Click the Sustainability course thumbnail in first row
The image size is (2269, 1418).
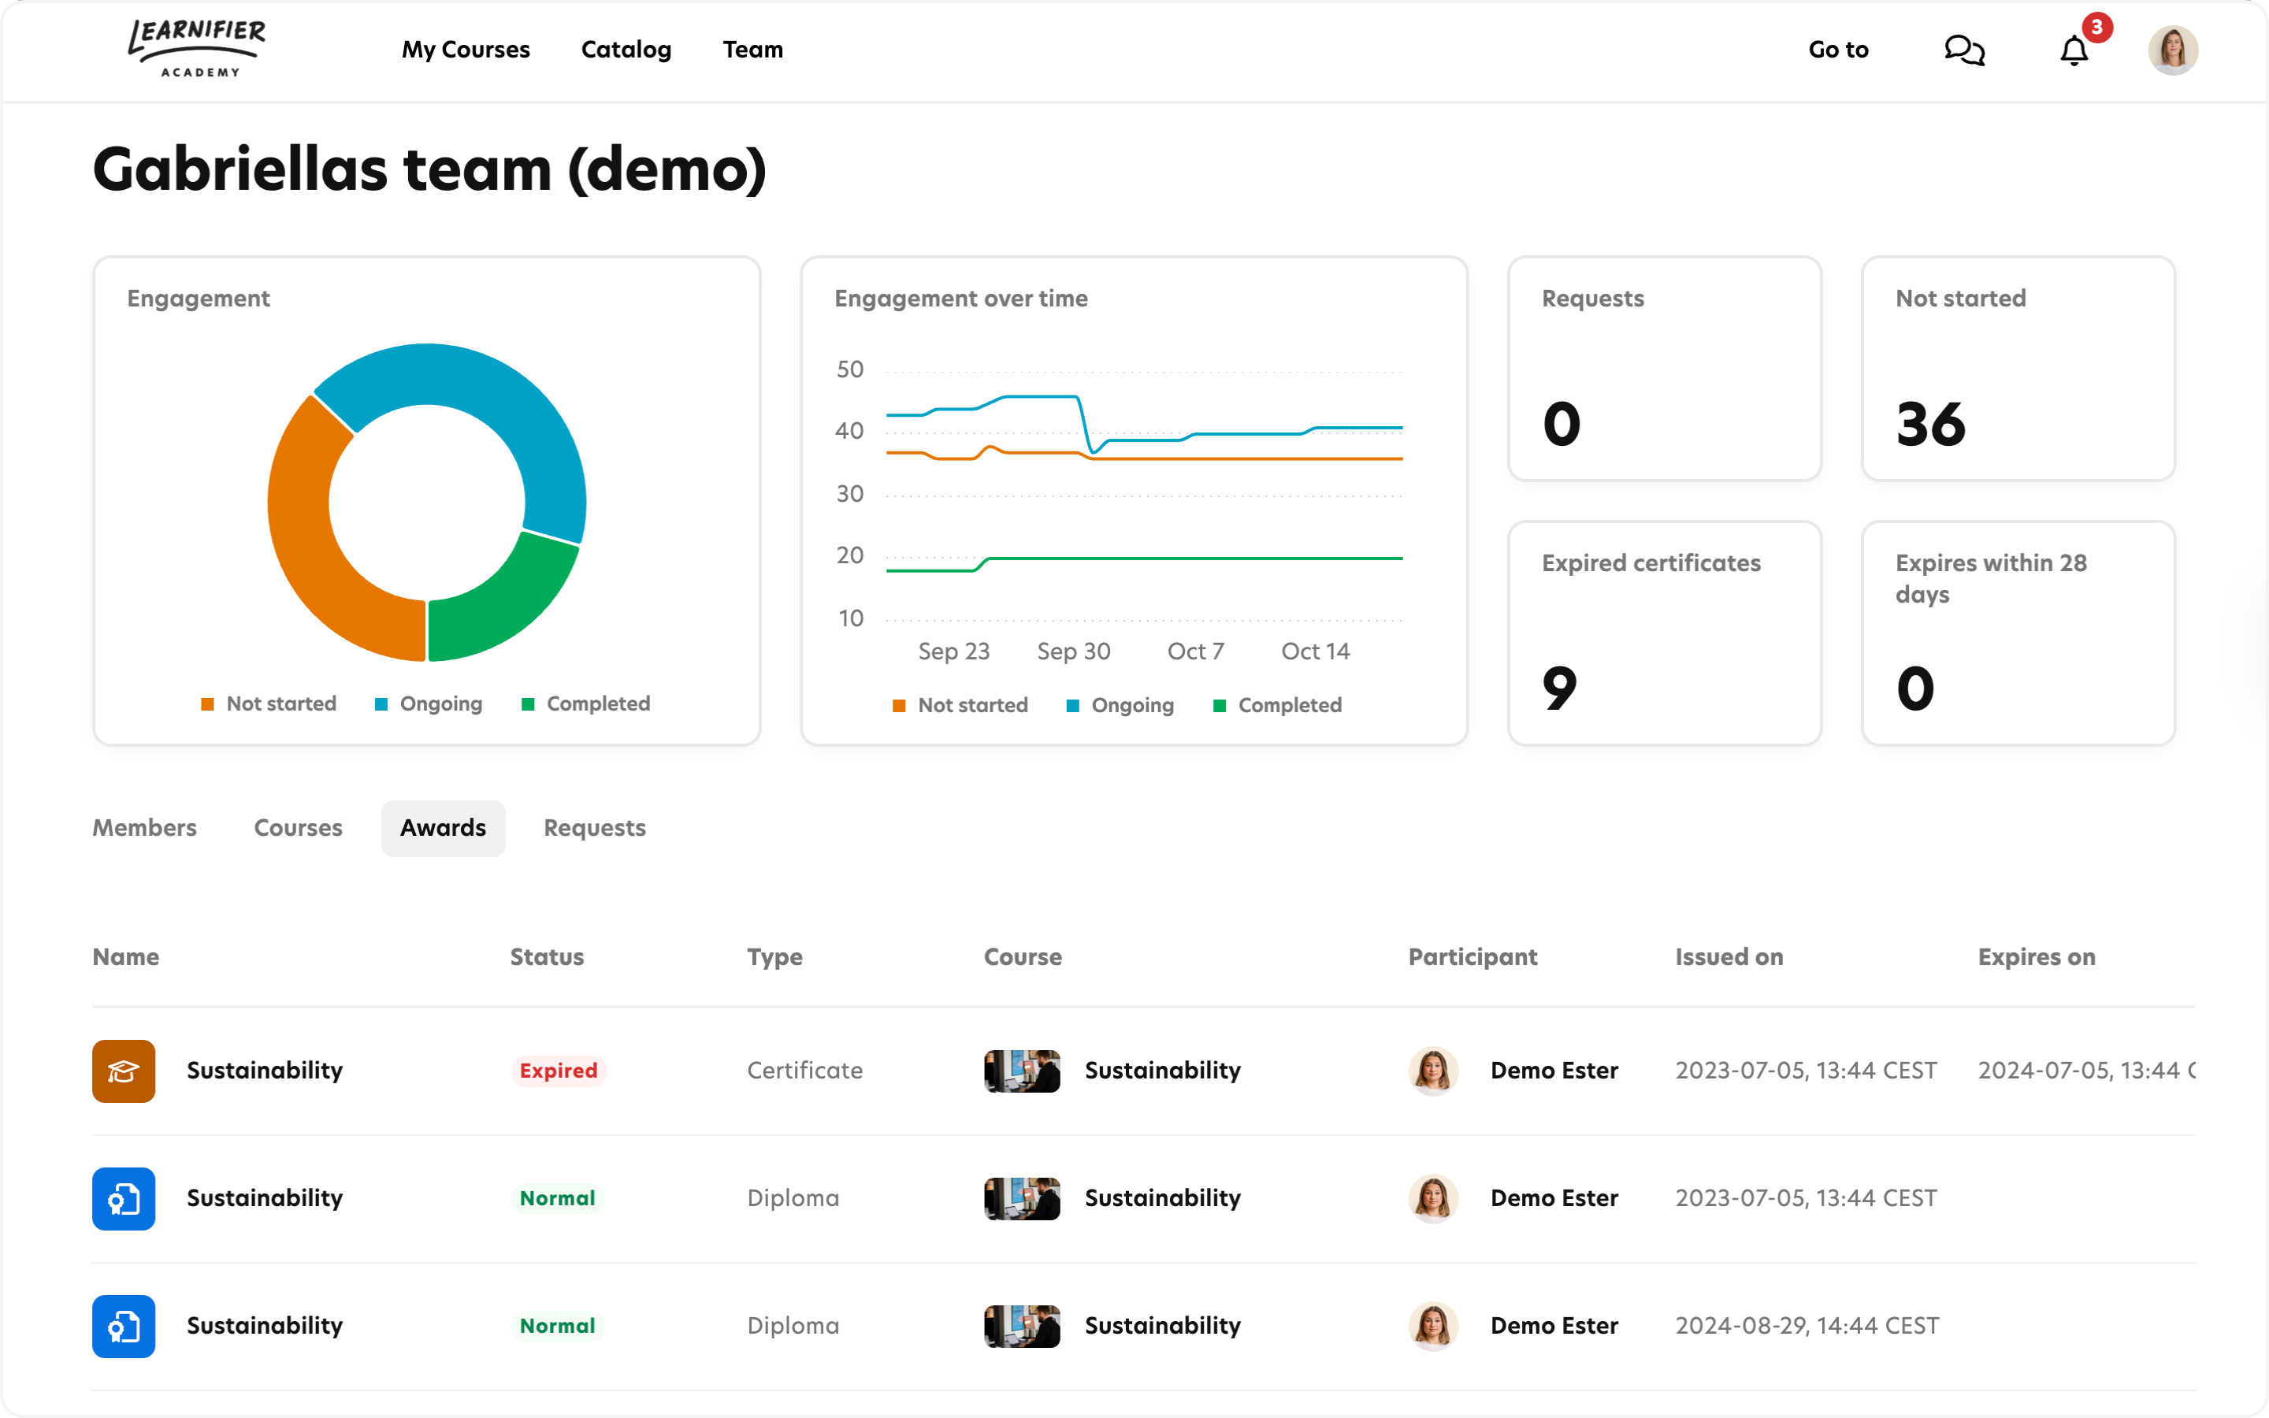(1021, 1070)
